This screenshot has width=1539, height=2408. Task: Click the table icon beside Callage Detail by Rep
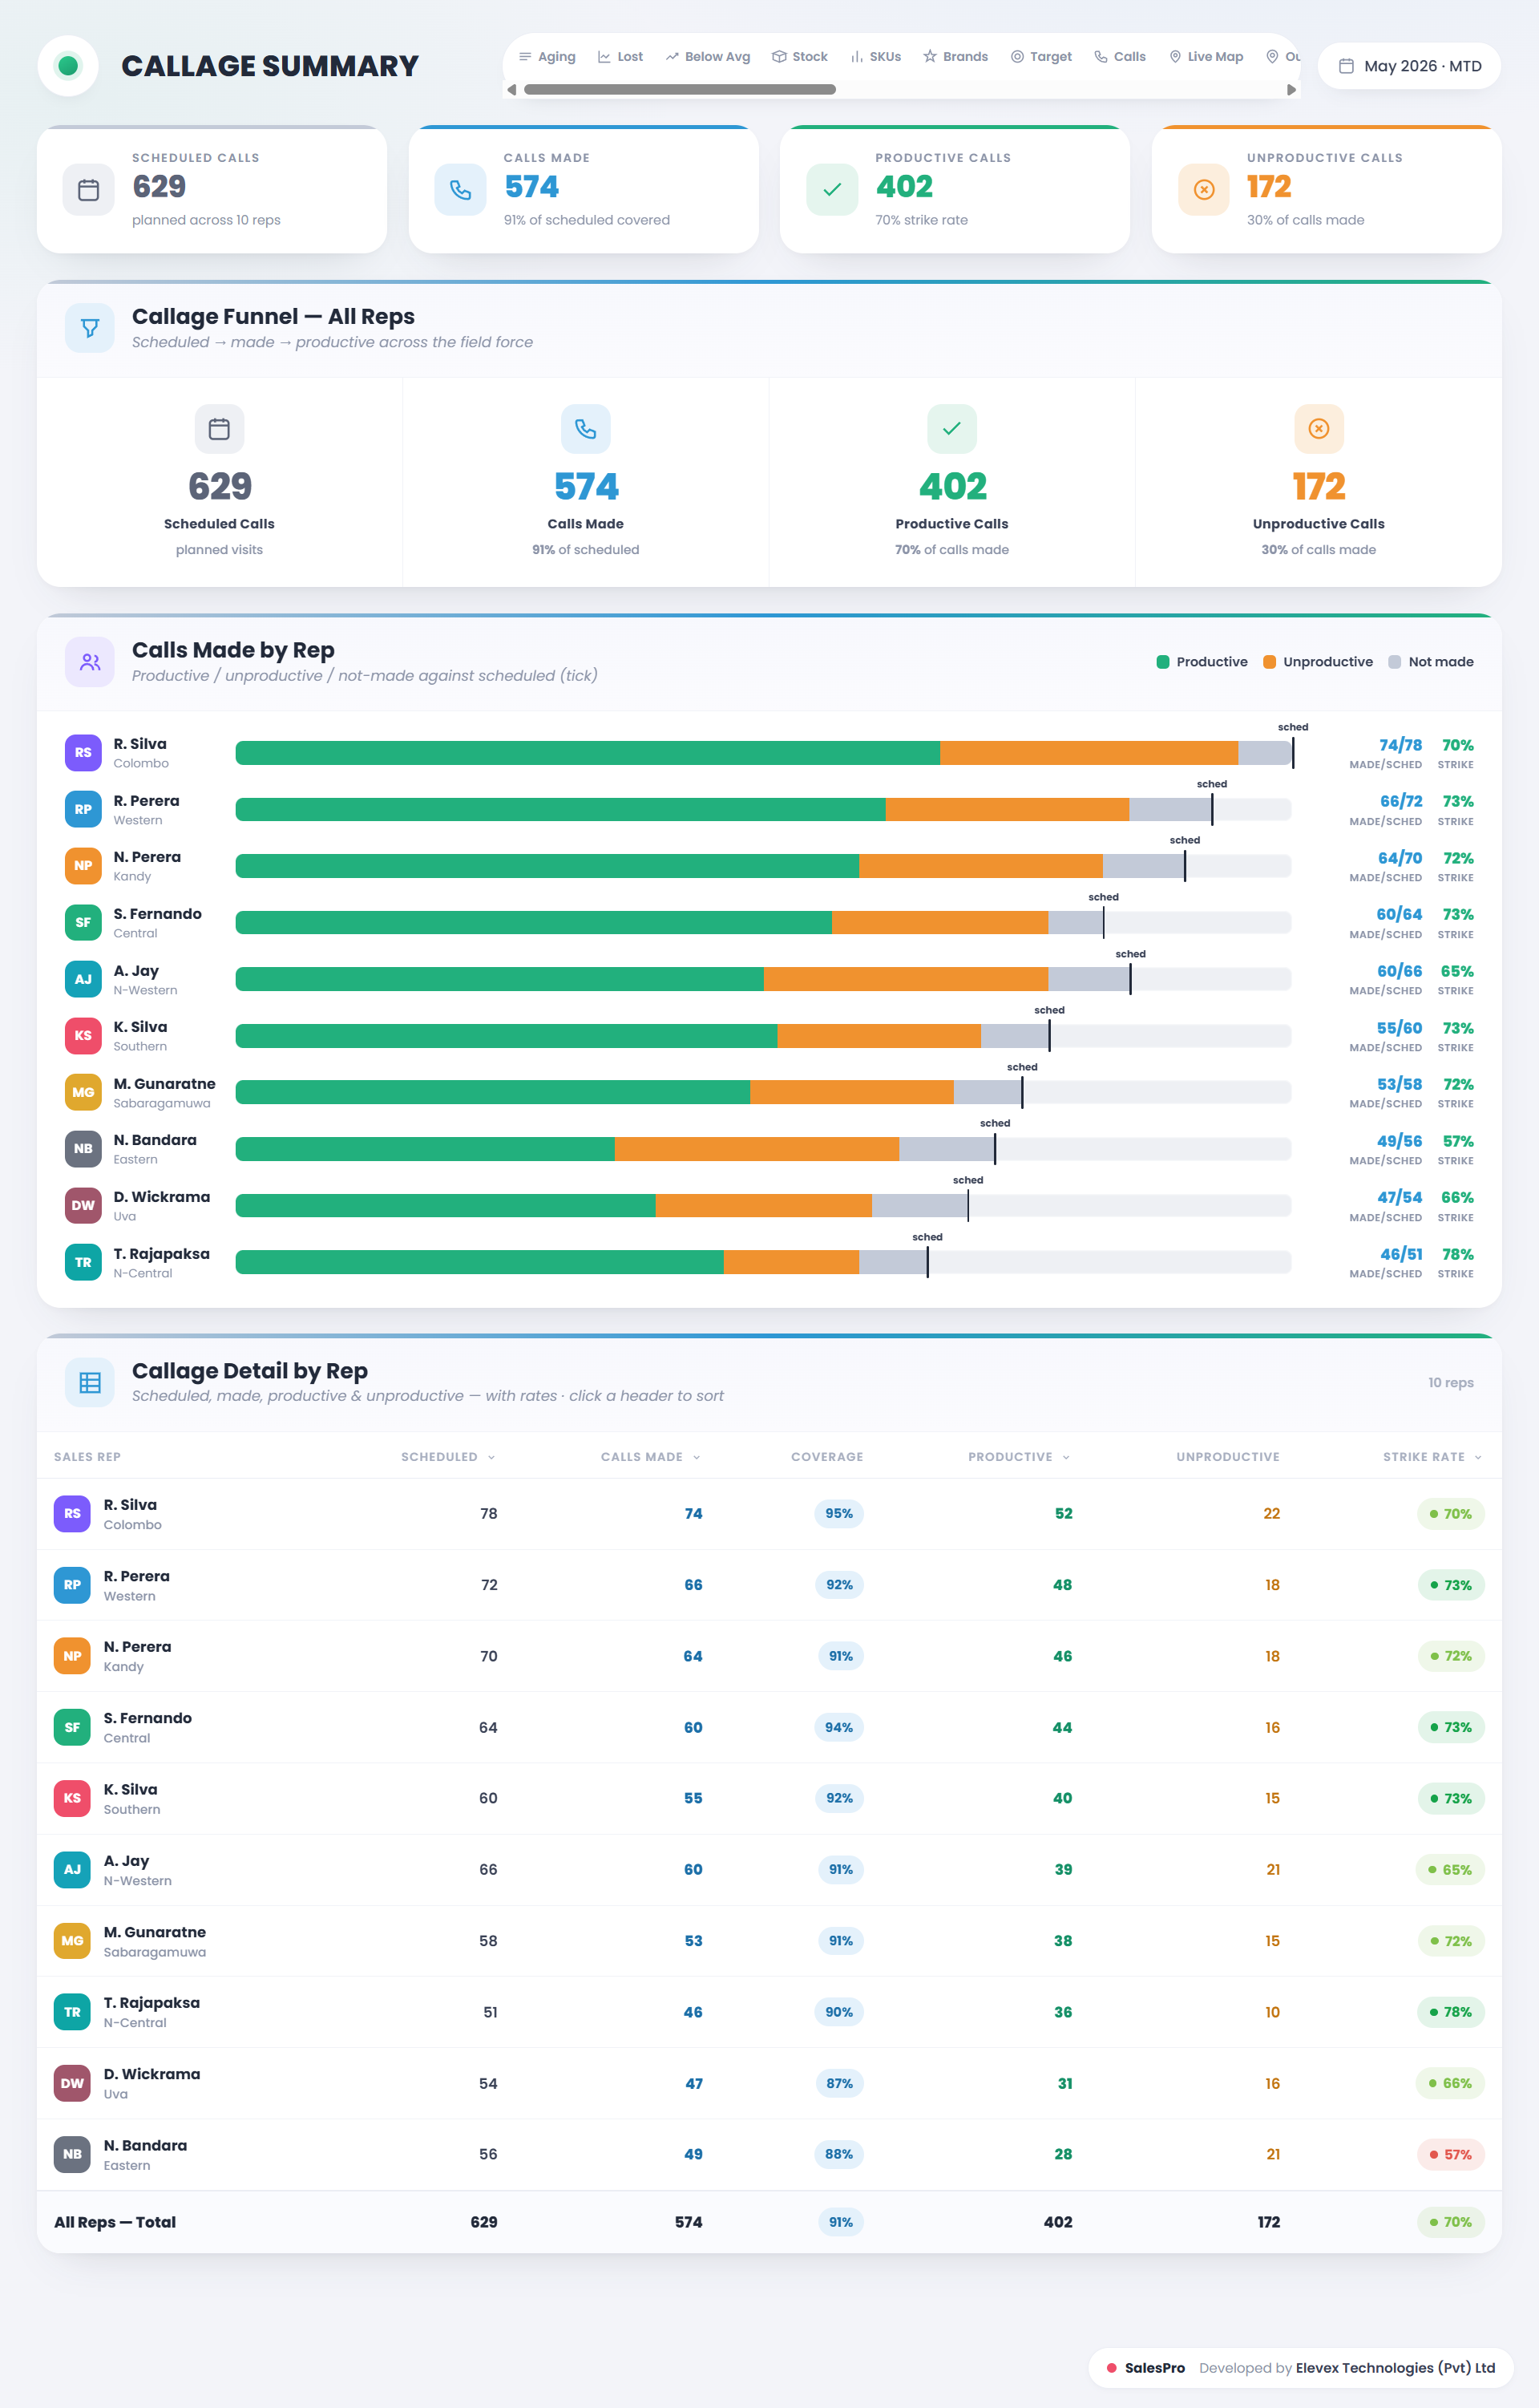(x=90, y=1382)
